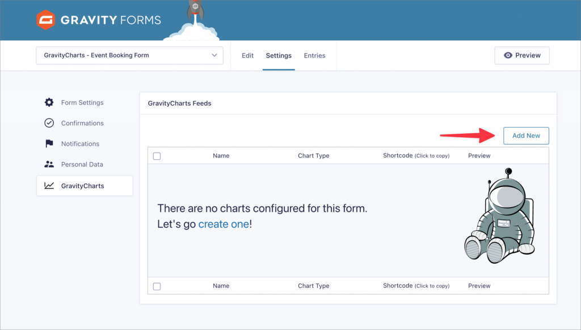The image size is (581, 330).
Task: Sort by Name column in header row
Action: point(221,155)
